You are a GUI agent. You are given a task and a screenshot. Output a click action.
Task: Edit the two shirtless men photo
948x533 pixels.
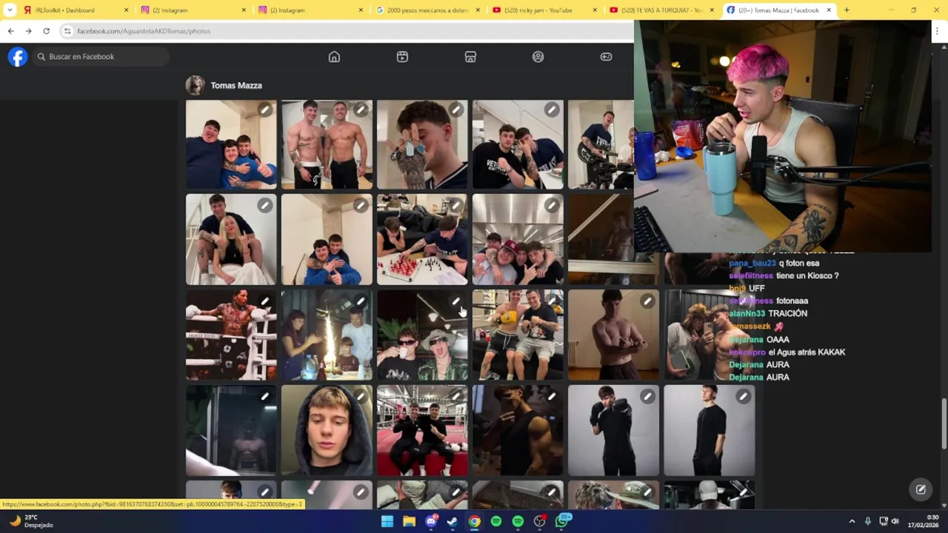(360, 110)
